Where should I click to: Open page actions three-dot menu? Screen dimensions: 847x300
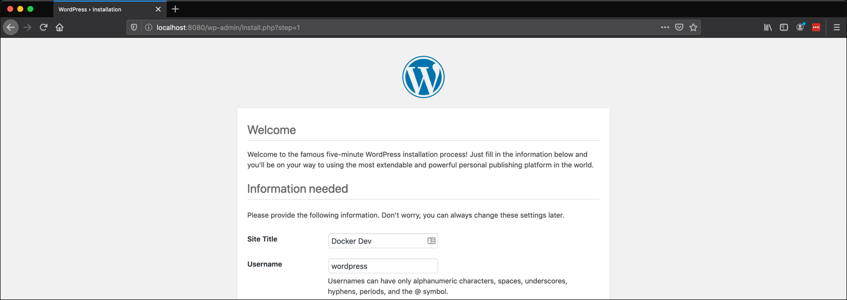coord(665,28)
